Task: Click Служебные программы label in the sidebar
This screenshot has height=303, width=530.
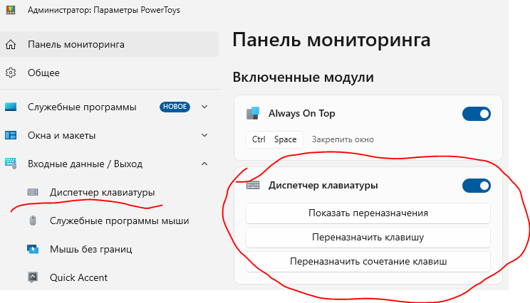Action: 82,107
